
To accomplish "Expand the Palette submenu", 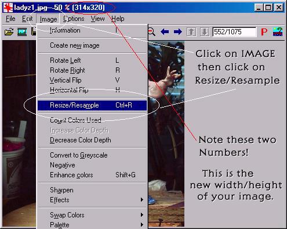I will point(92,225).
